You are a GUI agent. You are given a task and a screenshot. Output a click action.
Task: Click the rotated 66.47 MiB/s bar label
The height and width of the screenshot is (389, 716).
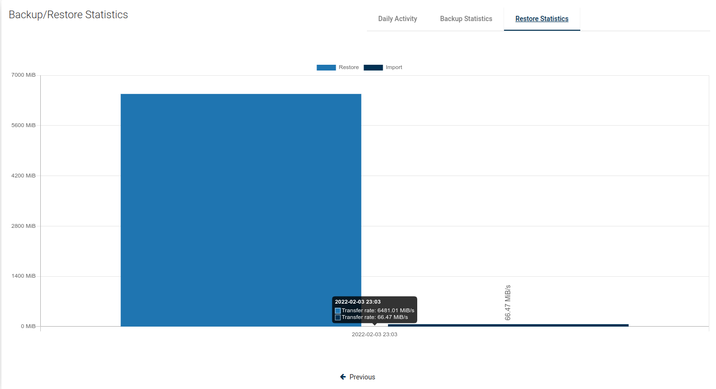(508, 303)
